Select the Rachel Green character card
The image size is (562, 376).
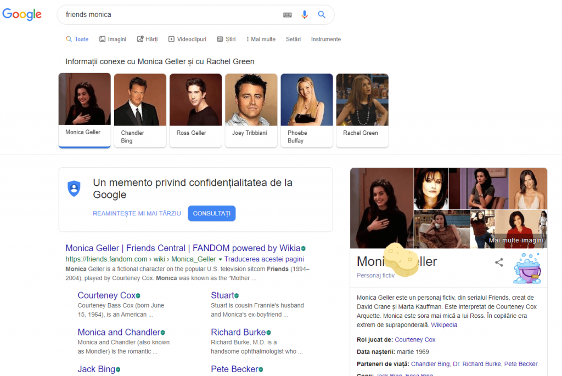[x=362, y=110]
